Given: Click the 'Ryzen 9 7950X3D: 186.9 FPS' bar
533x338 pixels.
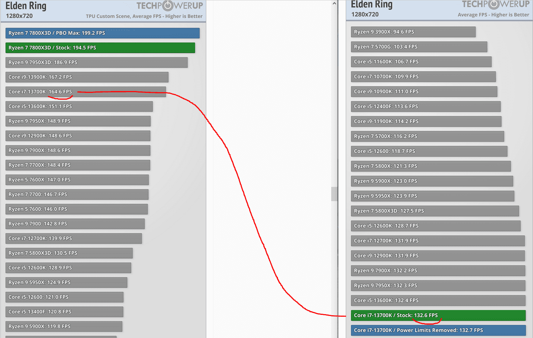Looking at the screenshot, I should pos(97,62).
